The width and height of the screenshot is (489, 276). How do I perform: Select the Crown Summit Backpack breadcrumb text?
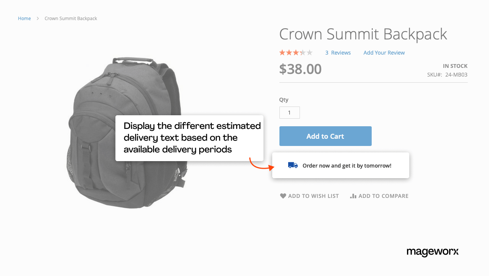(x=71, y=19)
